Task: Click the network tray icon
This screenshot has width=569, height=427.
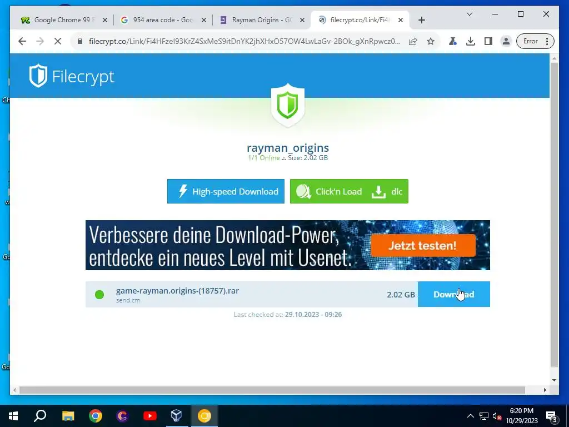Action: (484, 416)
